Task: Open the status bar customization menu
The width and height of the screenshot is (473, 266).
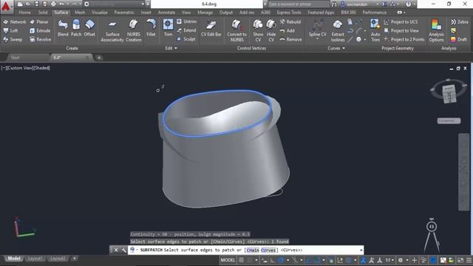Action: pos(469,260)
